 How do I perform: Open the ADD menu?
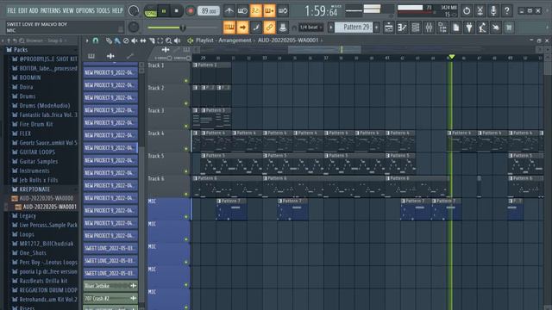click(34, 10)
